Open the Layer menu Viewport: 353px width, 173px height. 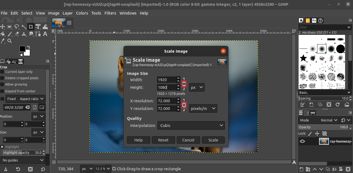coord(68,13)
